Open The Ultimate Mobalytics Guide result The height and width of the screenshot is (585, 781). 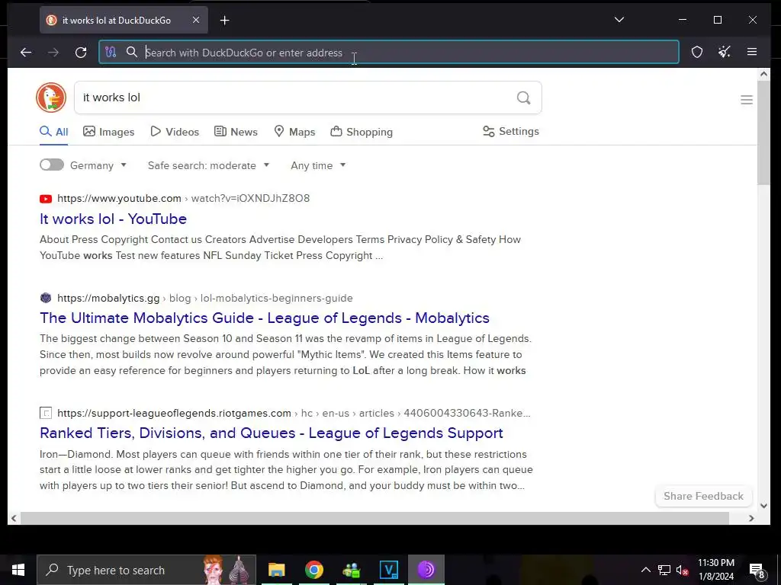pos(265,318)
